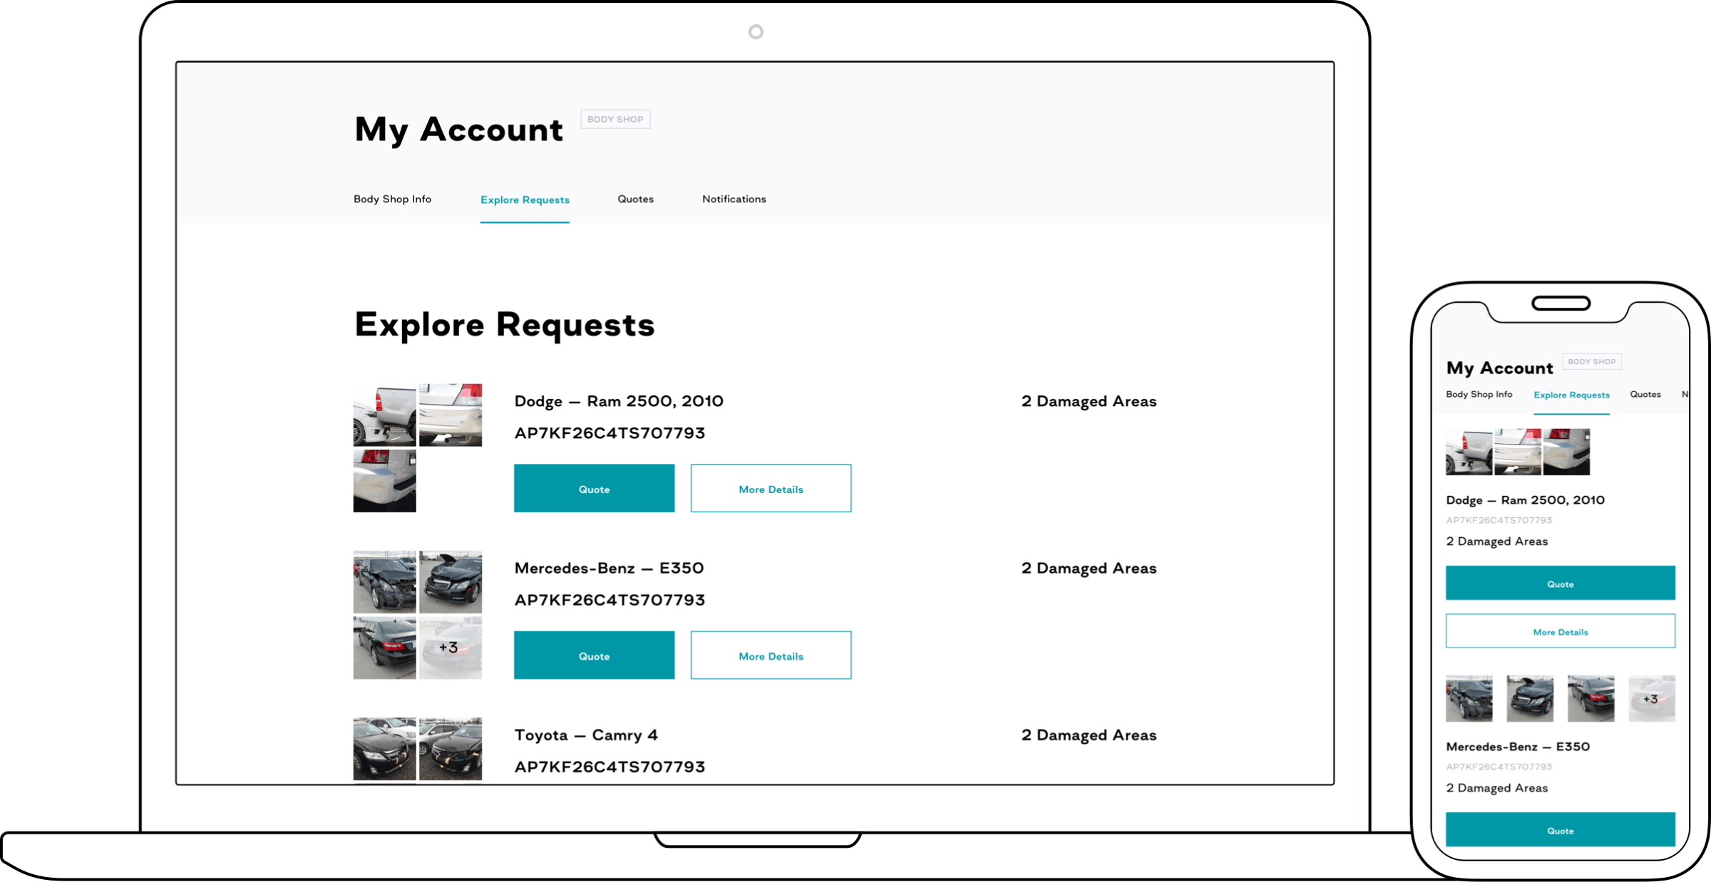The width and height of the screenshot is (1711, 882).
Task: Open the Body Shop Info tab on laptop
Action: click(x=392, y=199)
